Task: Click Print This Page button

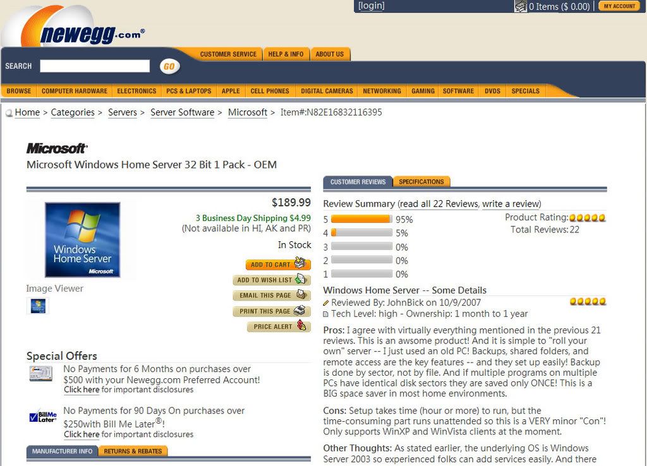Action: [272, 311]
